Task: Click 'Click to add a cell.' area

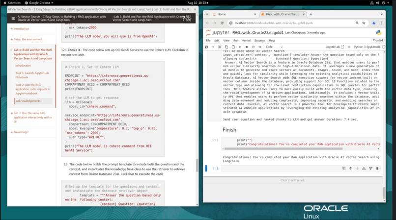Action: 292,180
